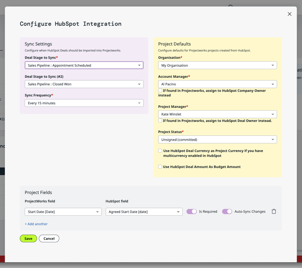Open the Organisation dropdown
The height and width of the screenshot is (268, 302).
(217, 65)
